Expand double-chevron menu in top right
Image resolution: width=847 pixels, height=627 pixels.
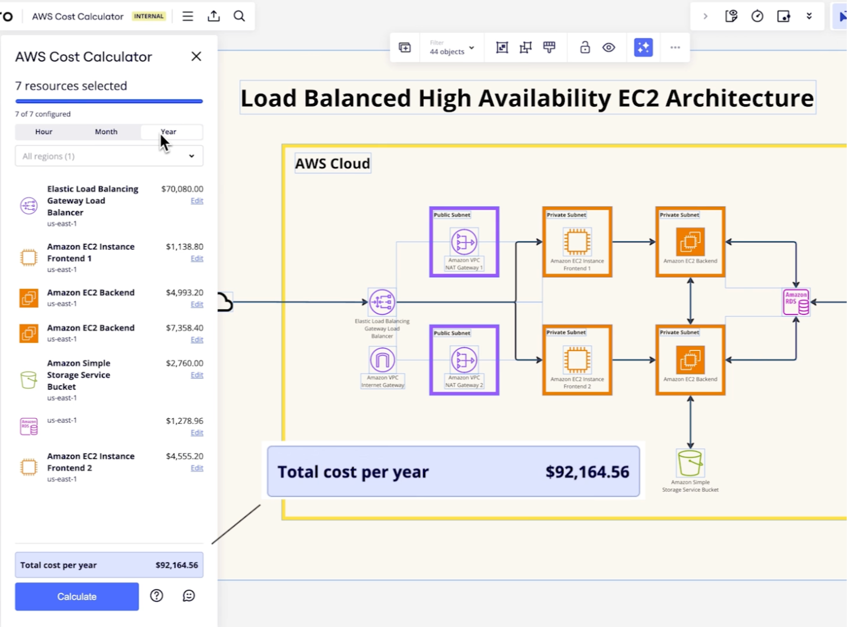click(x=809, y=16)
